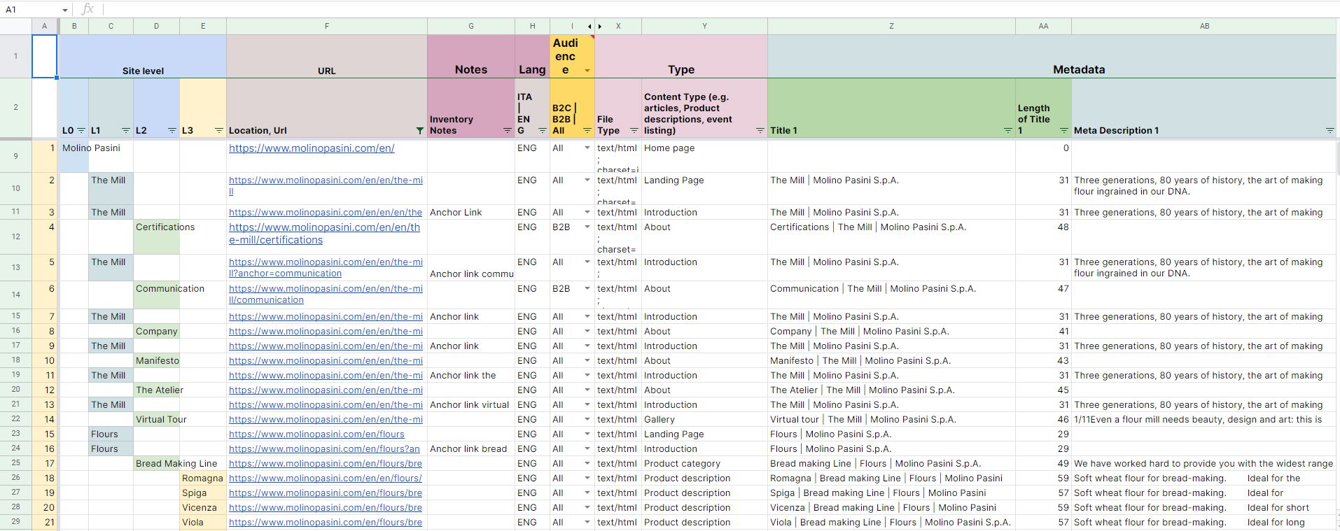The width and height of the screenshot is (1340, 531).
Task: Select the Type header cell
Action: click(x=681, y=57)
